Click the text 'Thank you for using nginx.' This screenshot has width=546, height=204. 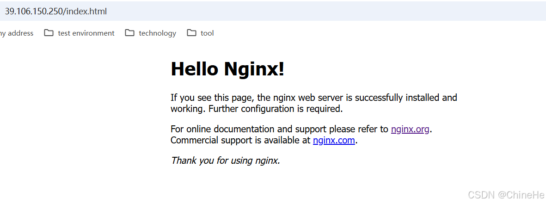click(226, 161)
